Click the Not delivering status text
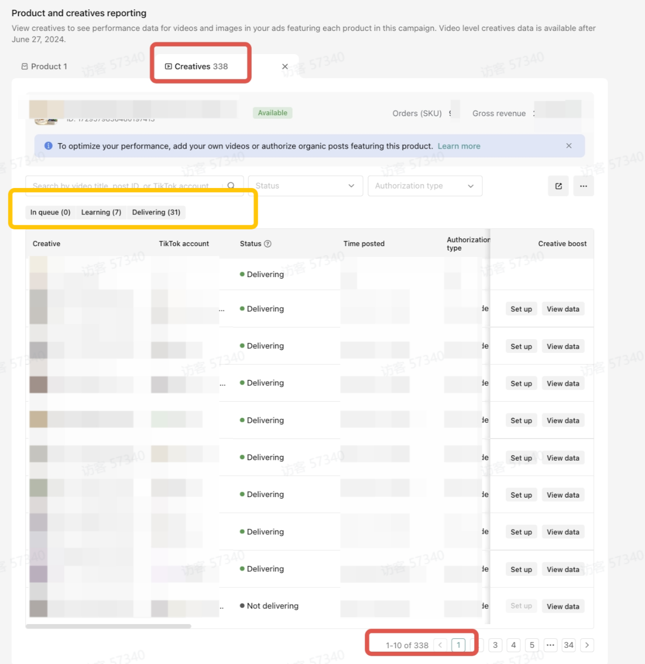This screenshot has width=645, height=664. click(x=272, y=606)
